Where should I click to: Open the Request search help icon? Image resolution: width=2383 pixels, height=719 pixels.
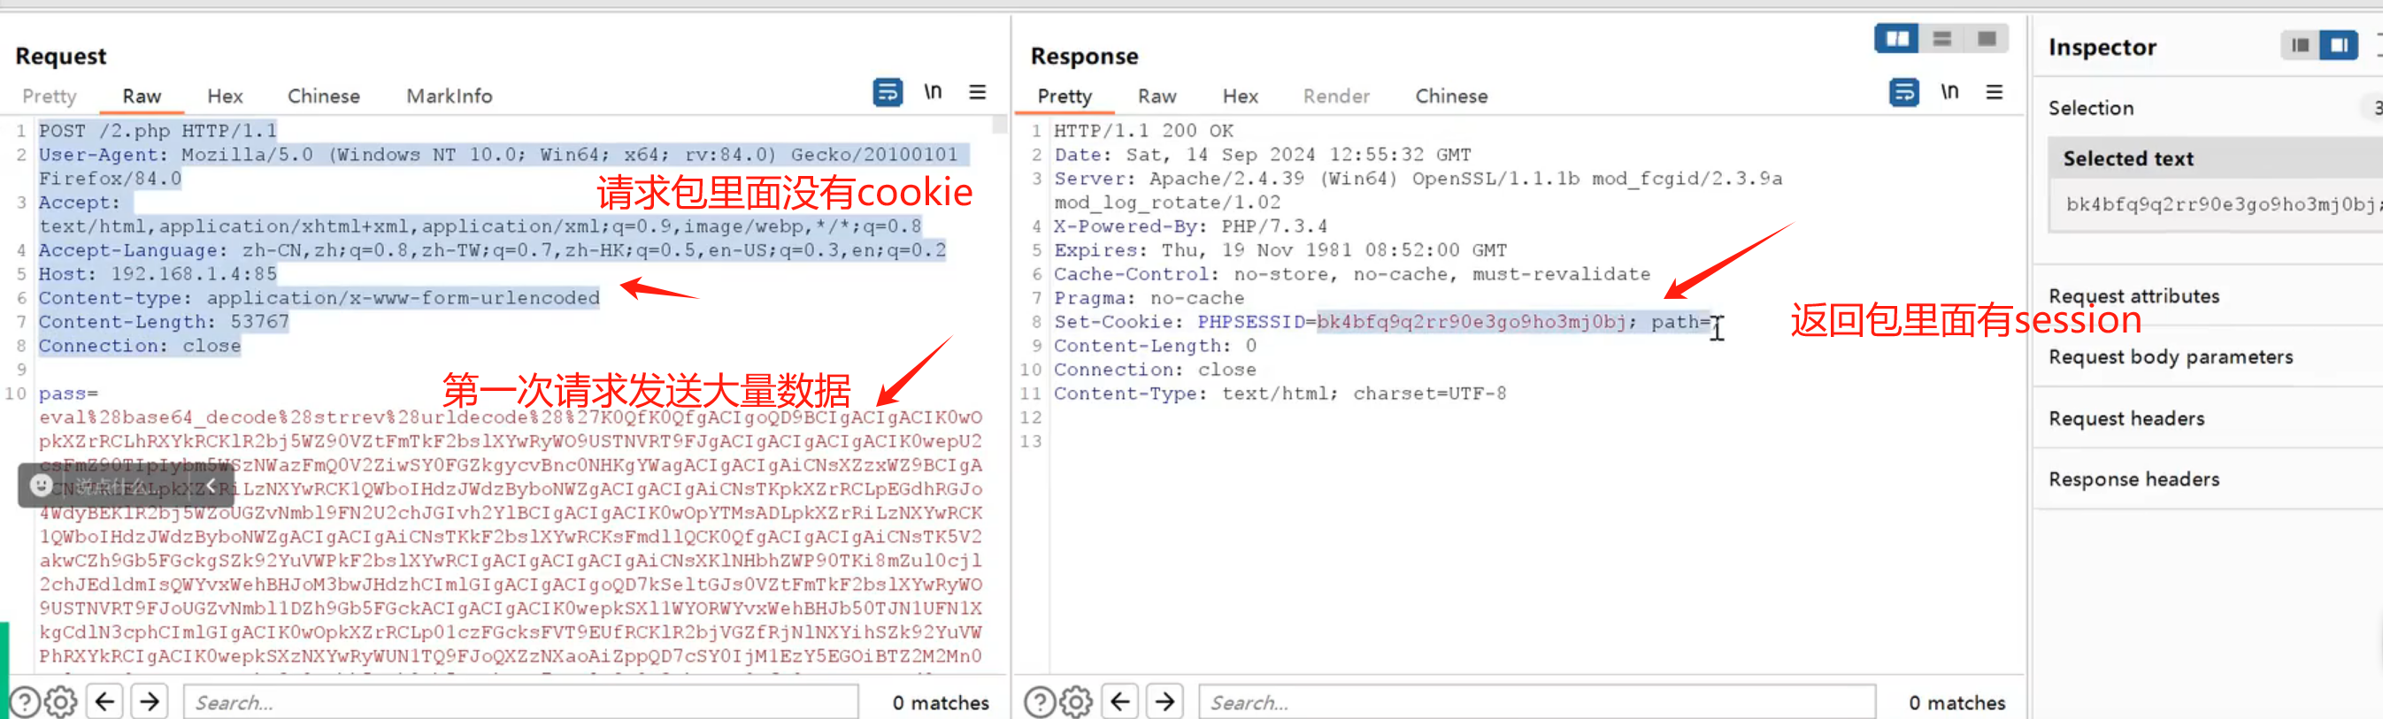tap(24, 702)
